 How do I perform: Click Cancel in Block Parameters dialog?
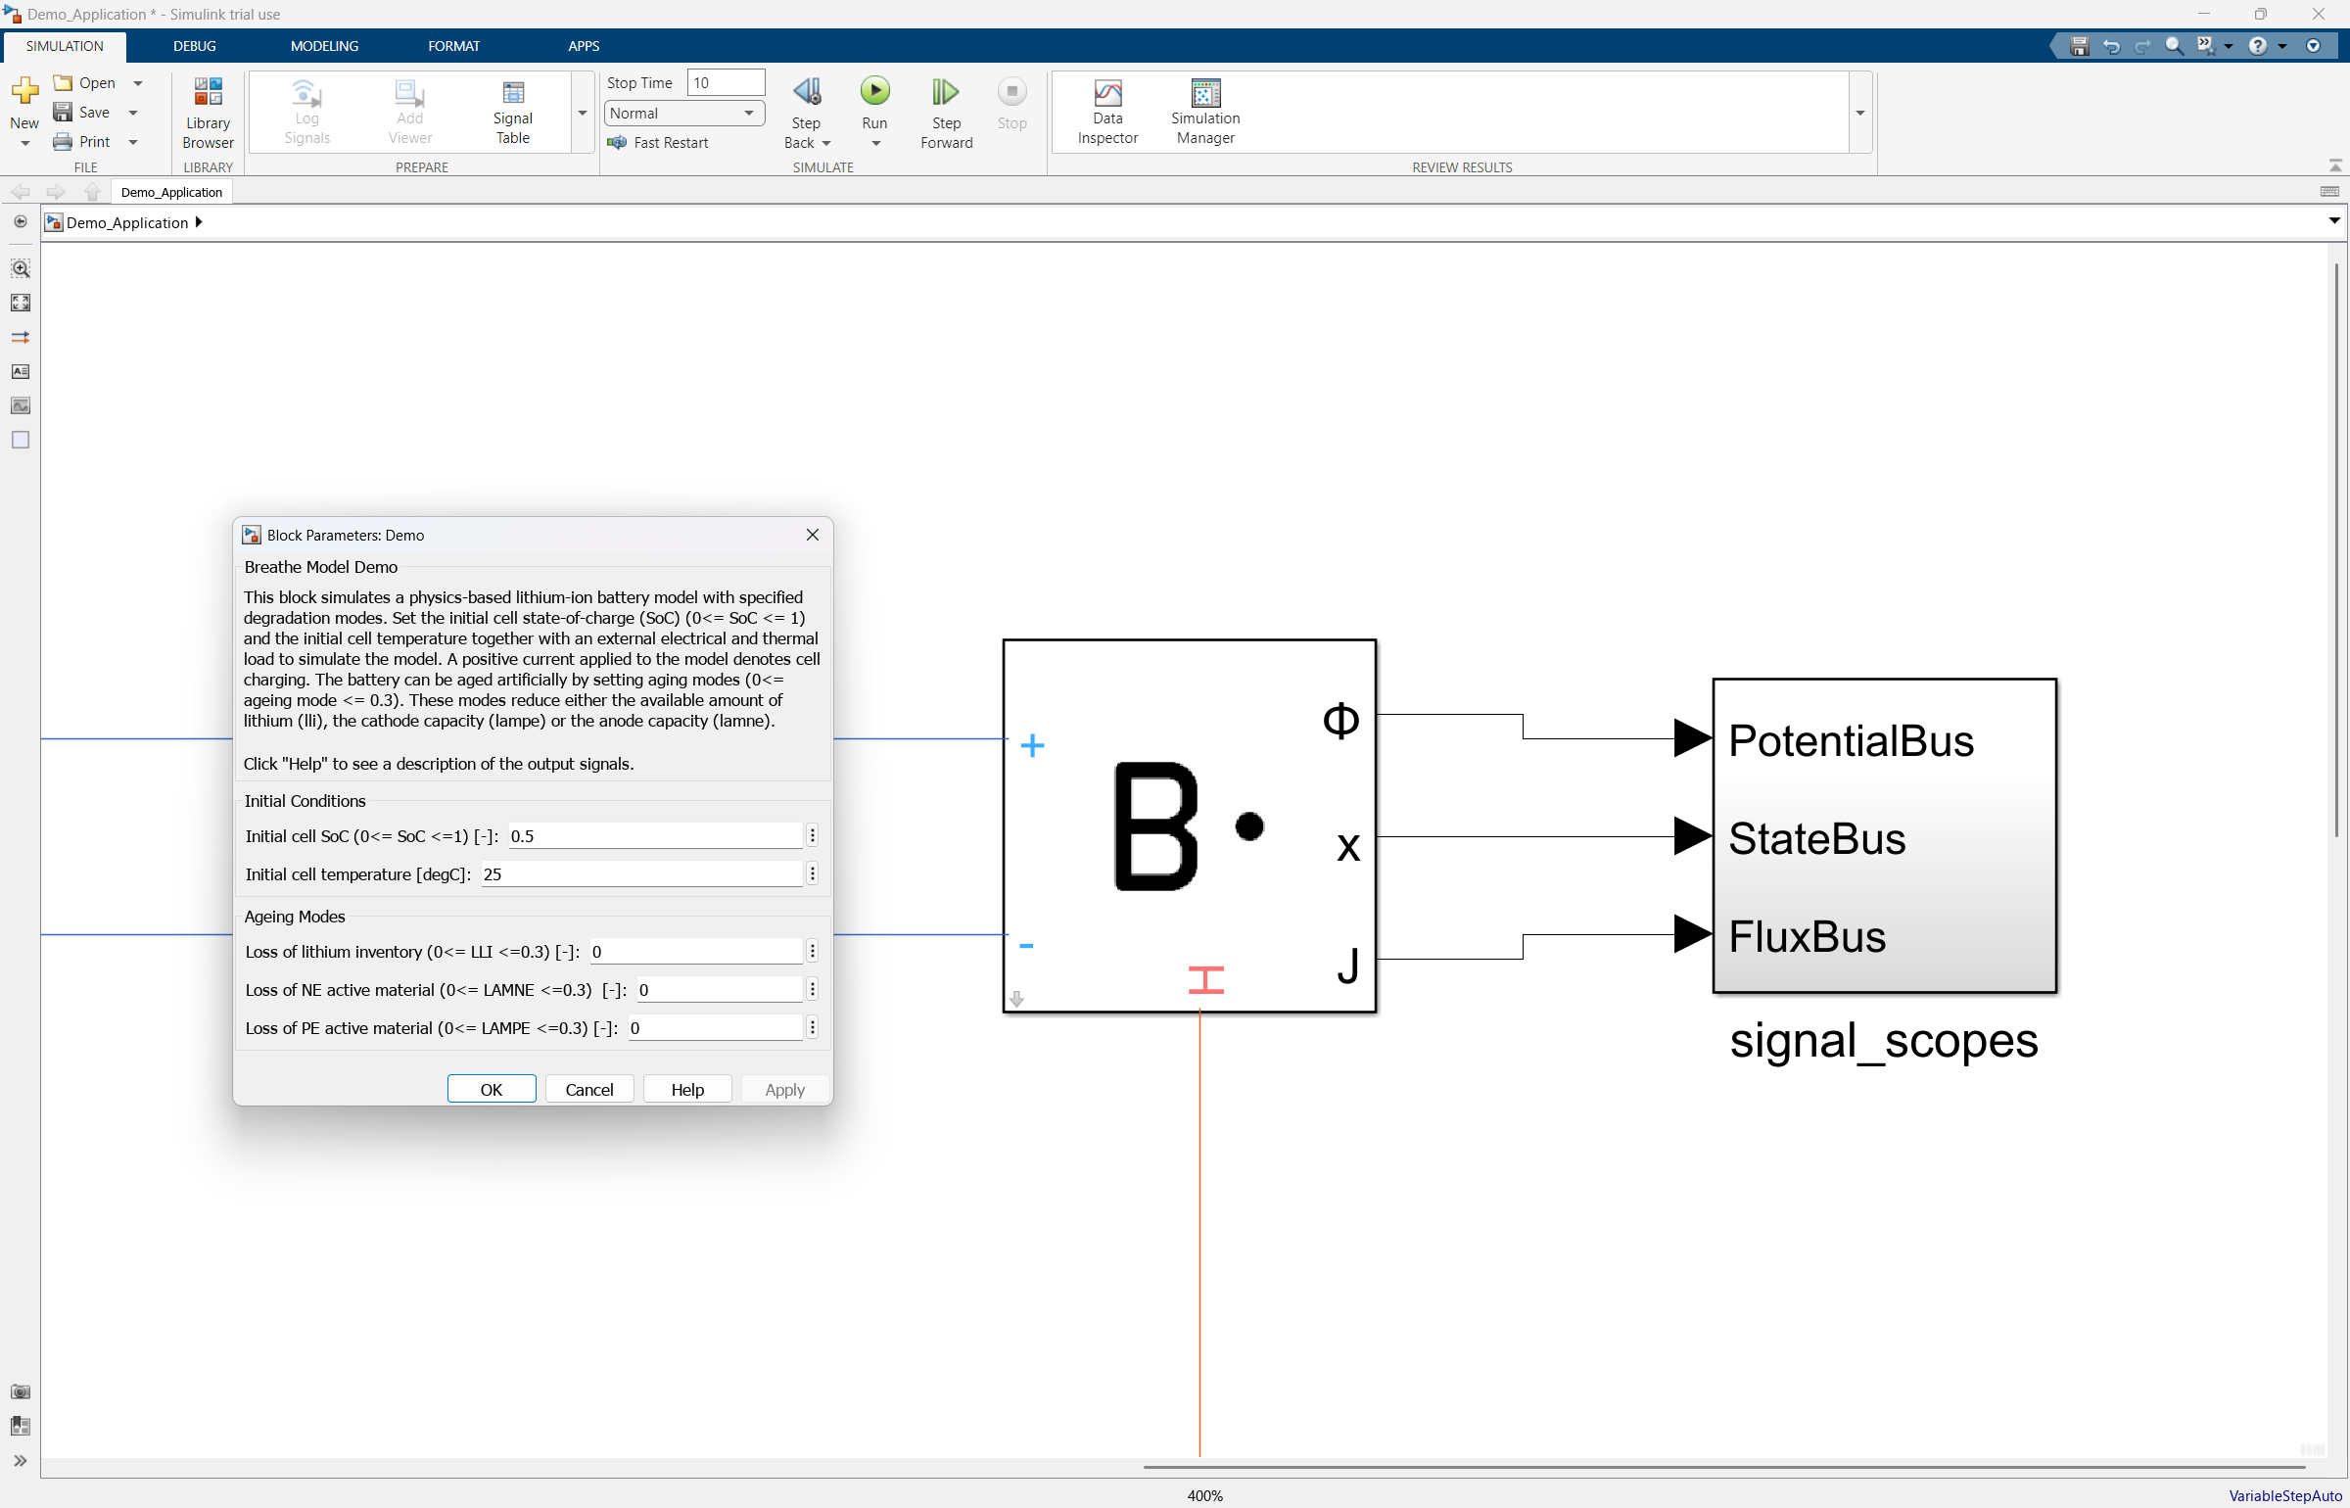point(589,1089)
